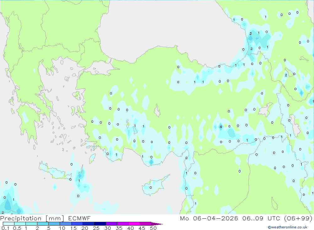
Task: Click the "[mm]" unit label
Action: (55, 218)
